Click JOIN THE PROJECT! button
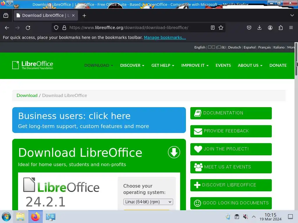 (x=231, y=149)
